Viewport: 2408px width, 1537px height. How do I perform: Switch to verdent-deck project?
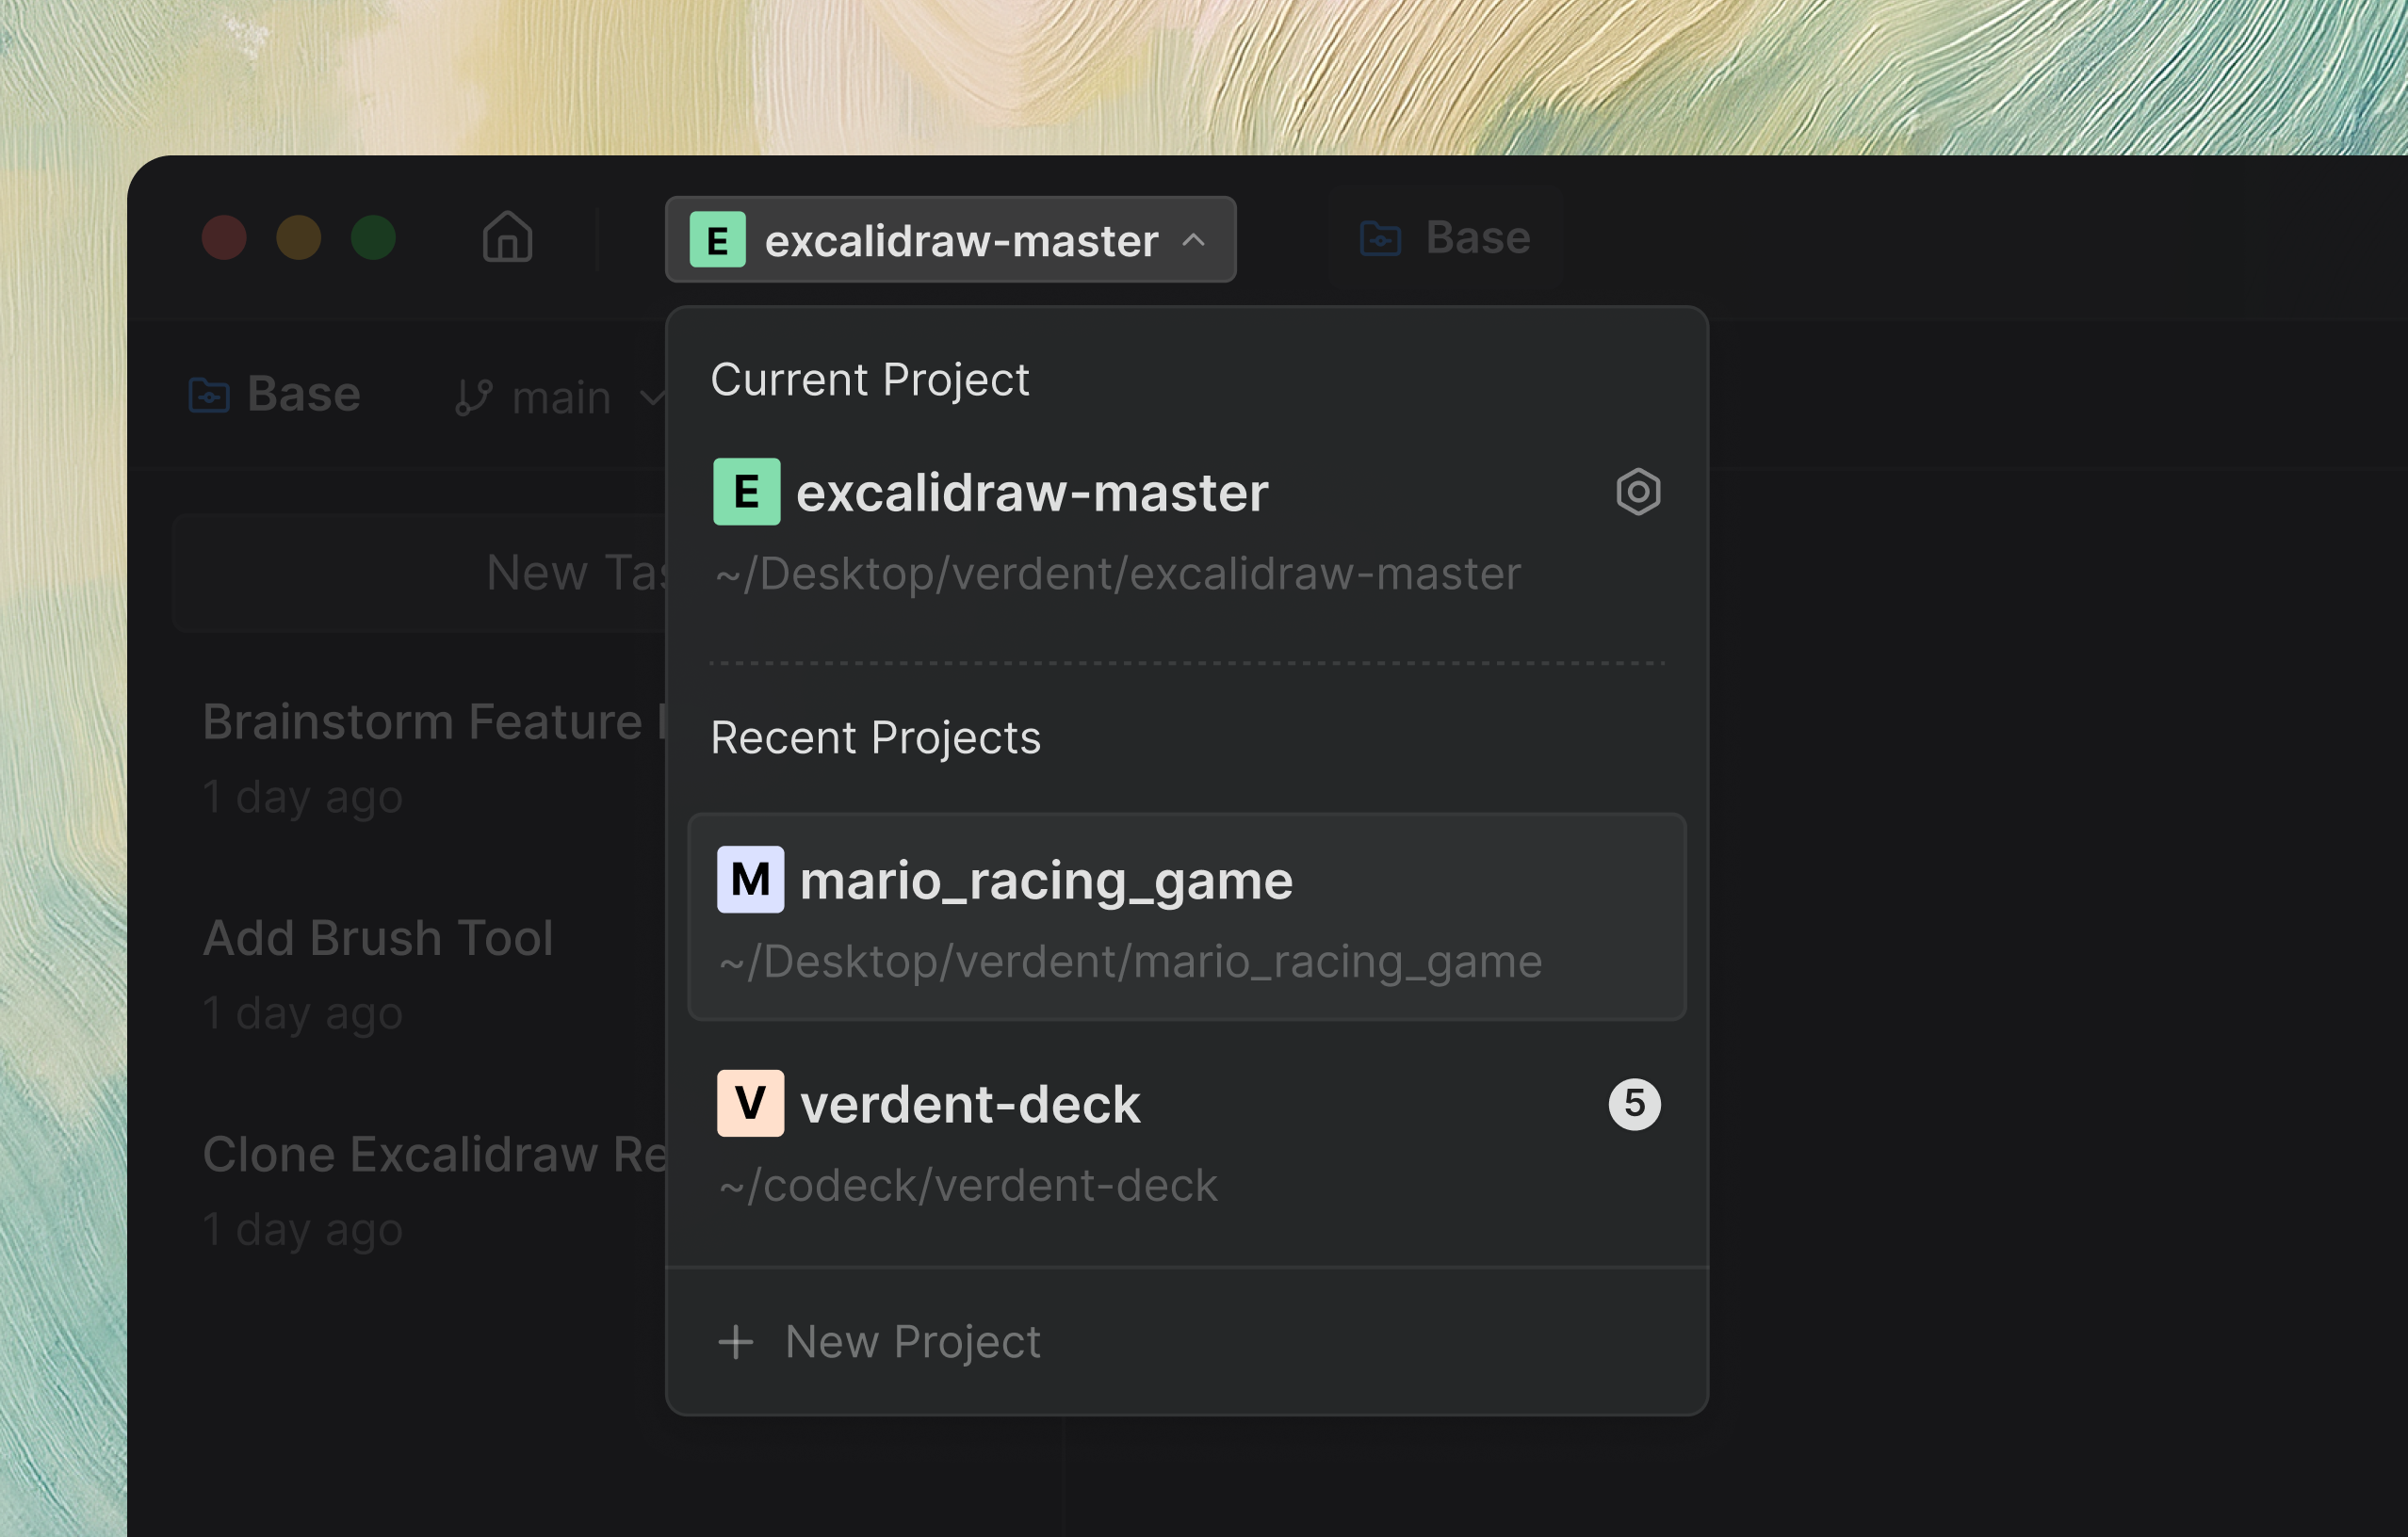1186,1142
